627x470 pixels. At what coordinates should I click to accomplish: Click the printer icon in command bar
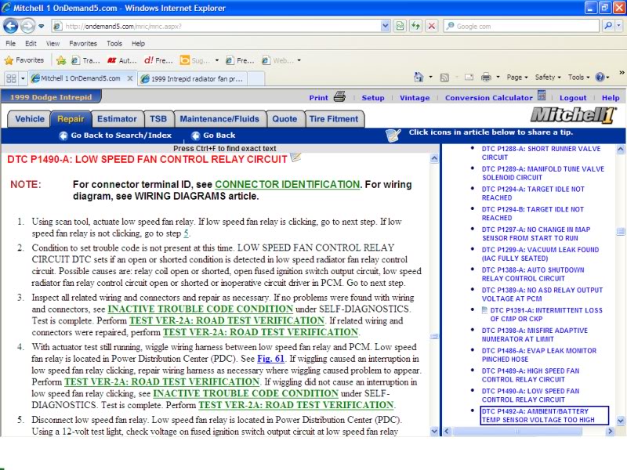(x=486, y=77)
